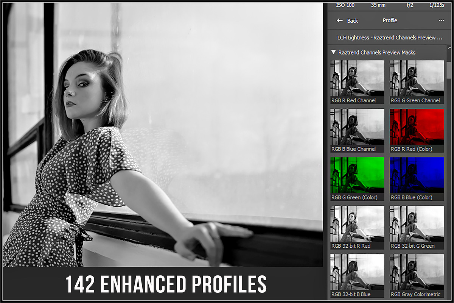454x303 pixels.
Task: Apply RGB Gray Colorimetric profile
Action: [417, 272]
